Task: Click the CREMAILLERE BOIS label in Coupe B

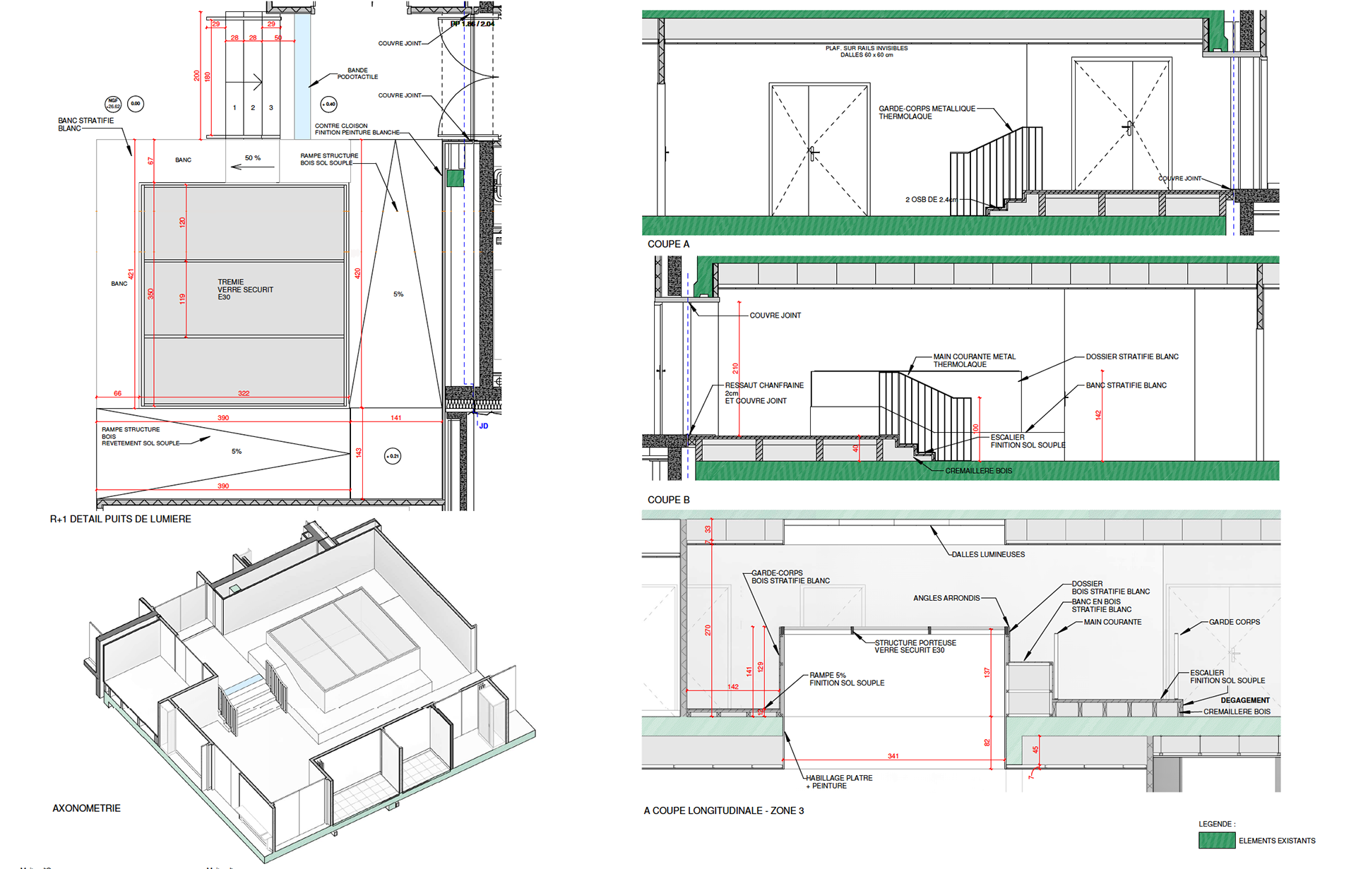Action: [x=978, y=471]
